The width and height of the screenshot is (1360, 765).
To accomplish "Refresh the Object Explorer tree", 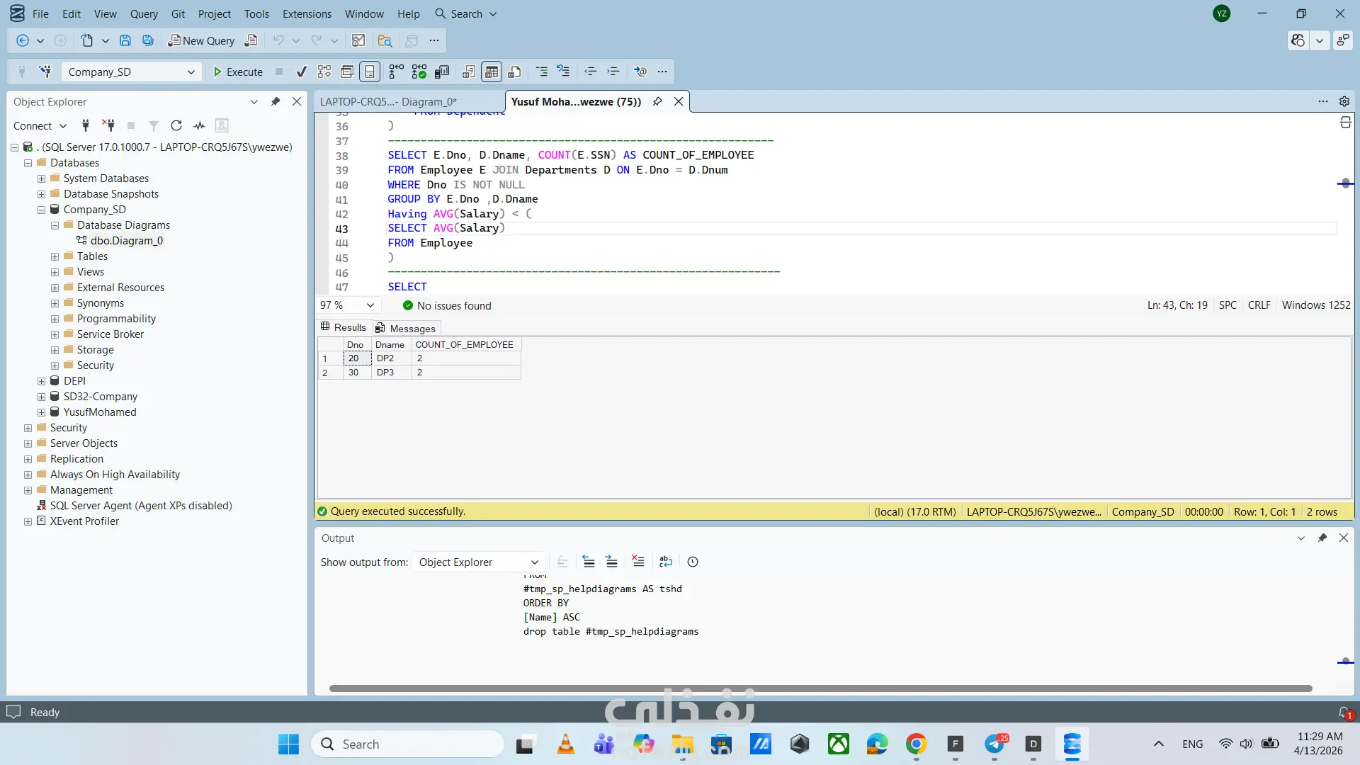I will (x=176, y=125).
